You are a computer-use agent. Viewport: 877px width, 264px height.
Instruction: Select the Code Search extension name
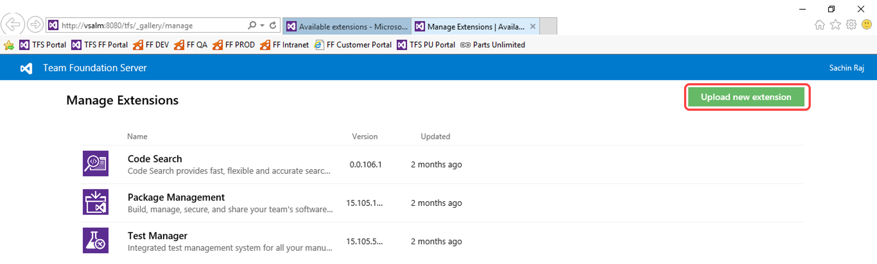pos(155,159)
